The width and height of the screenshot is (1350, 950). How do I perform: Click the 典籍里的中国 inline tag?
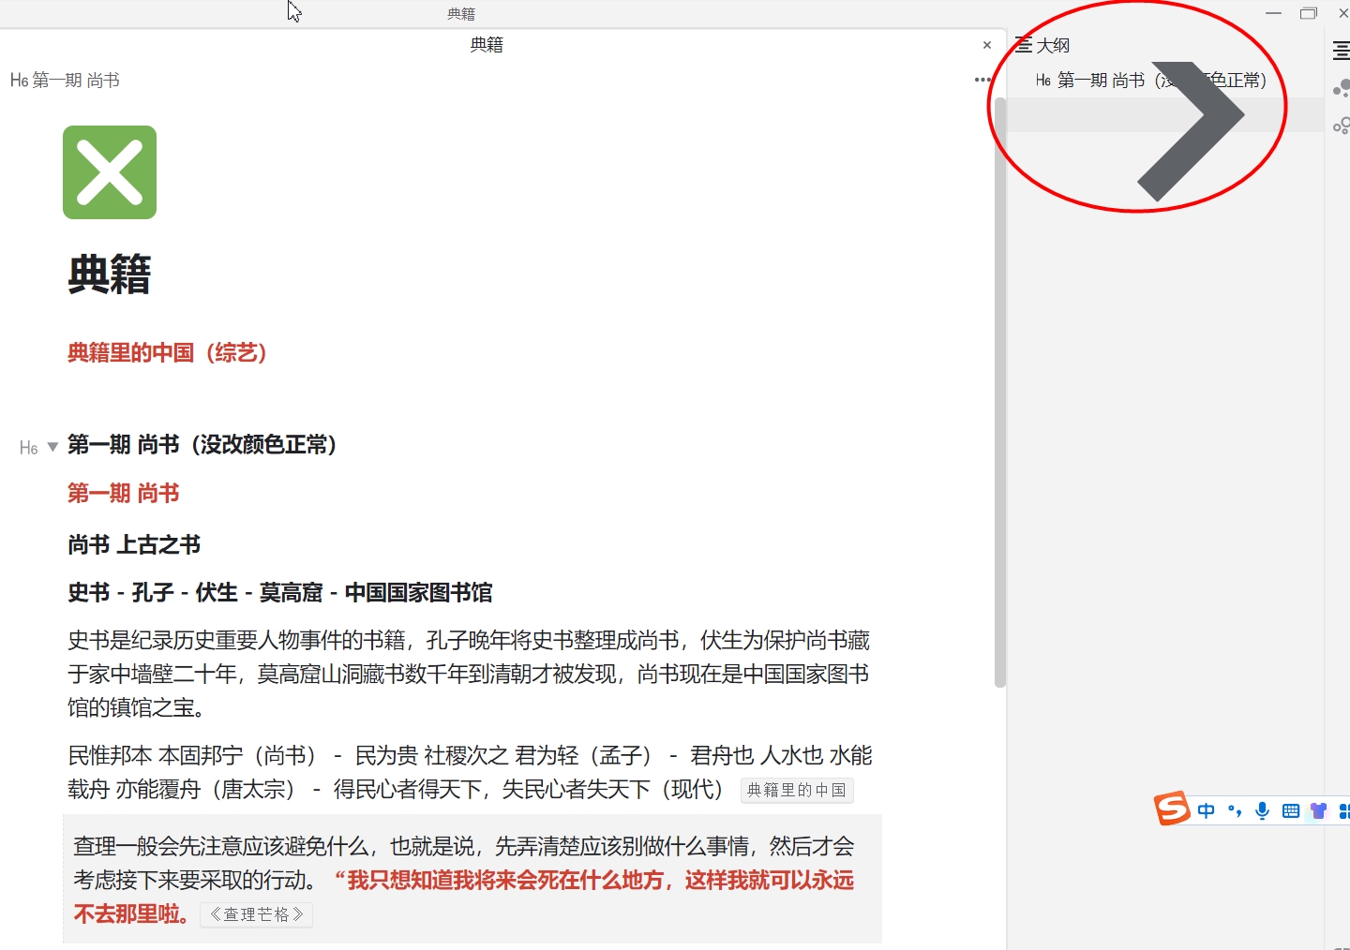point(796,790)
